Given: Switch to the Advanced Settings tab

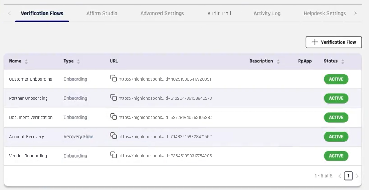Looking at the screenshot, I should (x=162, y=13).
